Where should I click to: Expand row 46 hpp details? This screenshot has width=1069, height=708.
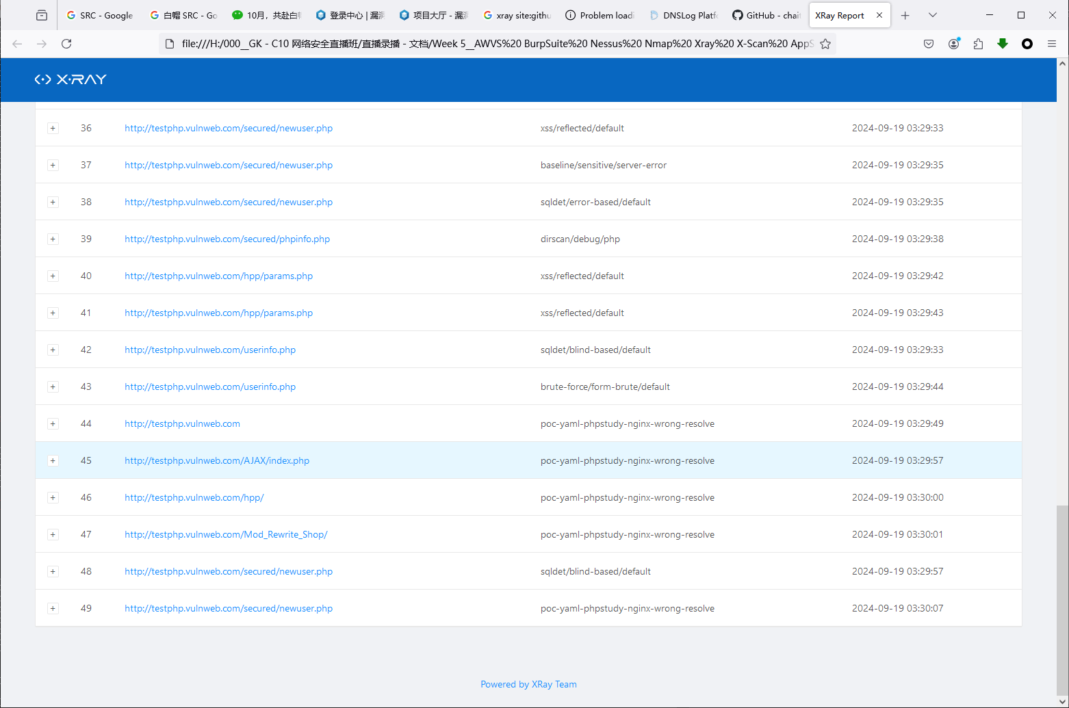pyautogui.click(x=53, y=497)
